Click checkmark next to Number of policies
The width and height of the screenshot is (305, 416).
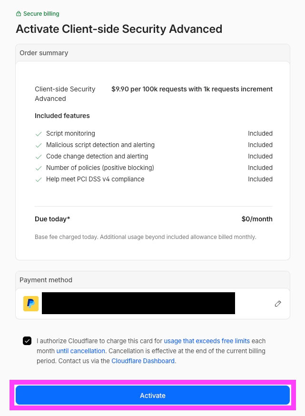pos(39,168)
